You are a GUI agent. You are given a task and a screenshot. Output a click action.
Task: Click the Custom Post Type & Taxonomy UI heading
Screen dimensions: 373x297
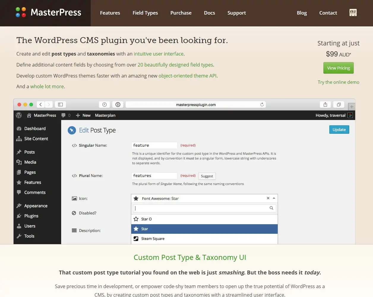click(190, 257)
